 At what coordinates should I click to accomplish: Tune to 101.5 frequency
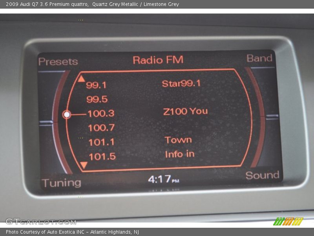[x=102, y=157]
